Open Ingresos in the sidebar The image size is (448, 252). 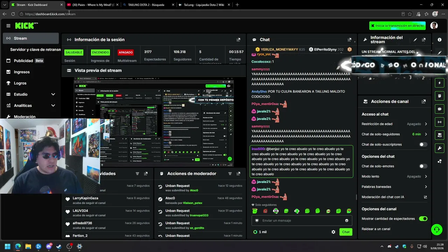point(31,72)
